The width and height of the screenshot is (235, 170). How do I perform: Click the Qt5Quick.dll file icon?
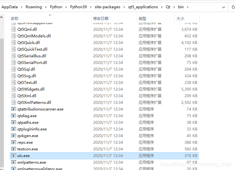coord(14,42)
